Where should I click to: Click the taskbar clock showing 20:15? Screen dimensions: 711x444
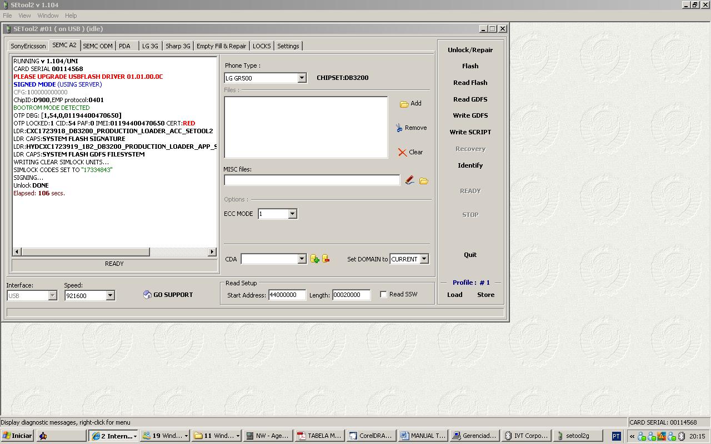(x=697, y=436)
